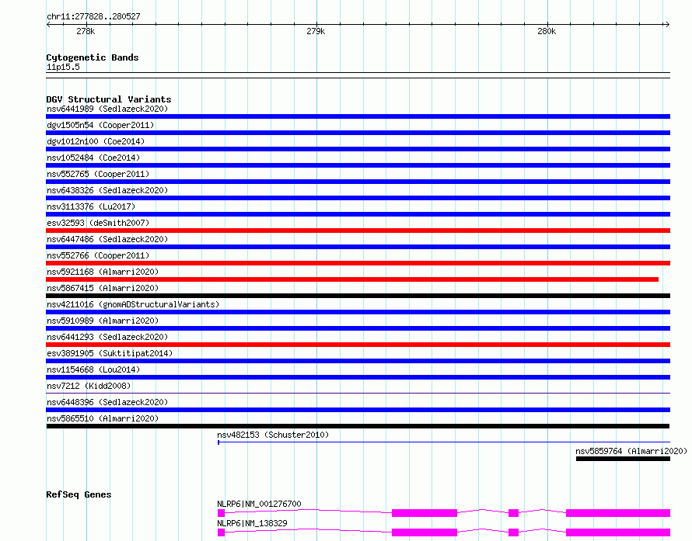Click the thin purple line of nsv7212
Viewport: 692px width, 541px height.
coord(358,393)
